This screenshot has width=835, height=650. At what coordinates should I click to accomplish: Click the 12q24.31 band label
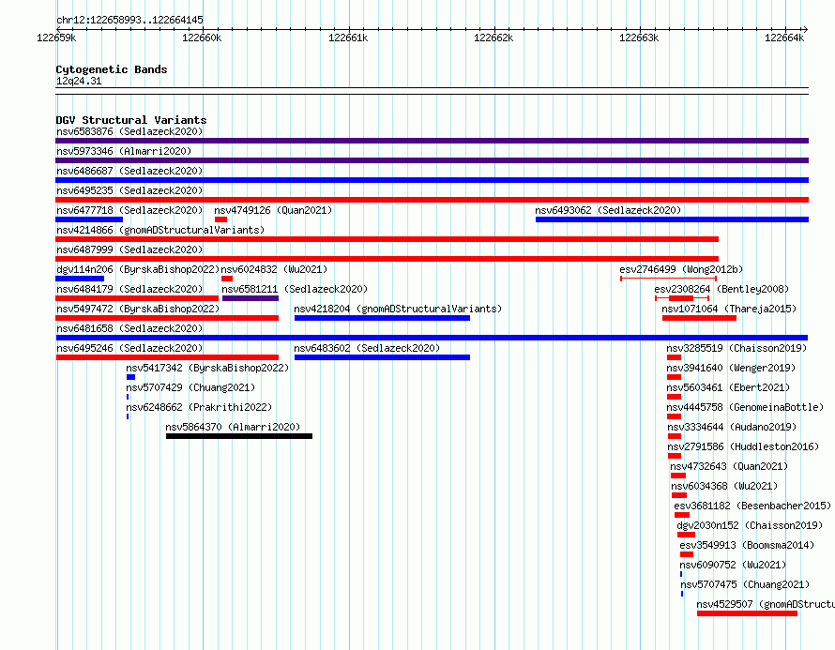(x=79, y=81)
